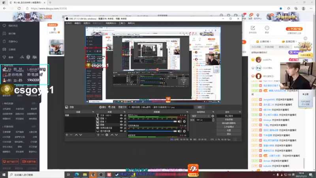Open Microsoft Edge from Windows taskbar
Viewport: 316px width, 178px height.
77,175
